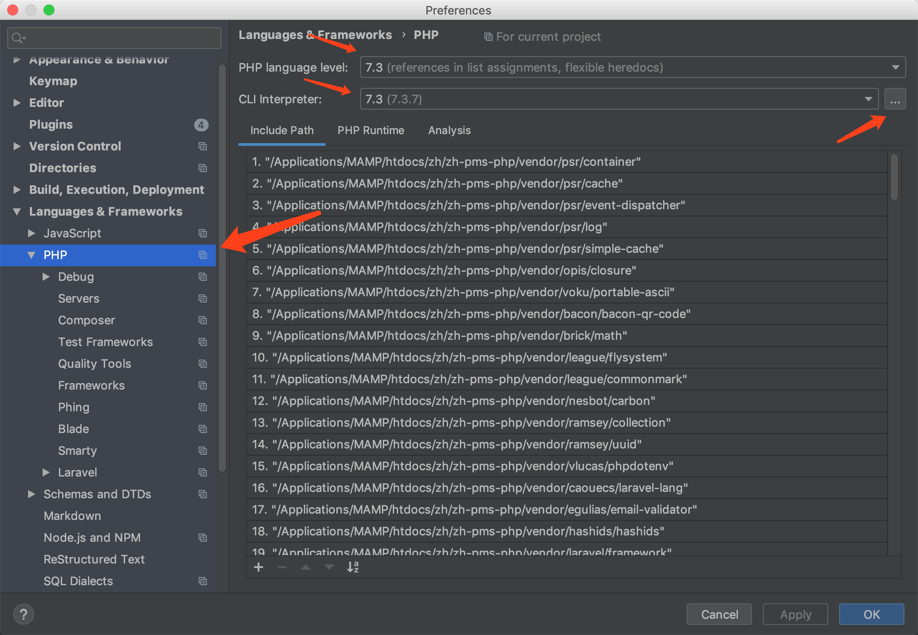
Task: Click the sort alphabetically icon
Action: [x=353, y=567]
